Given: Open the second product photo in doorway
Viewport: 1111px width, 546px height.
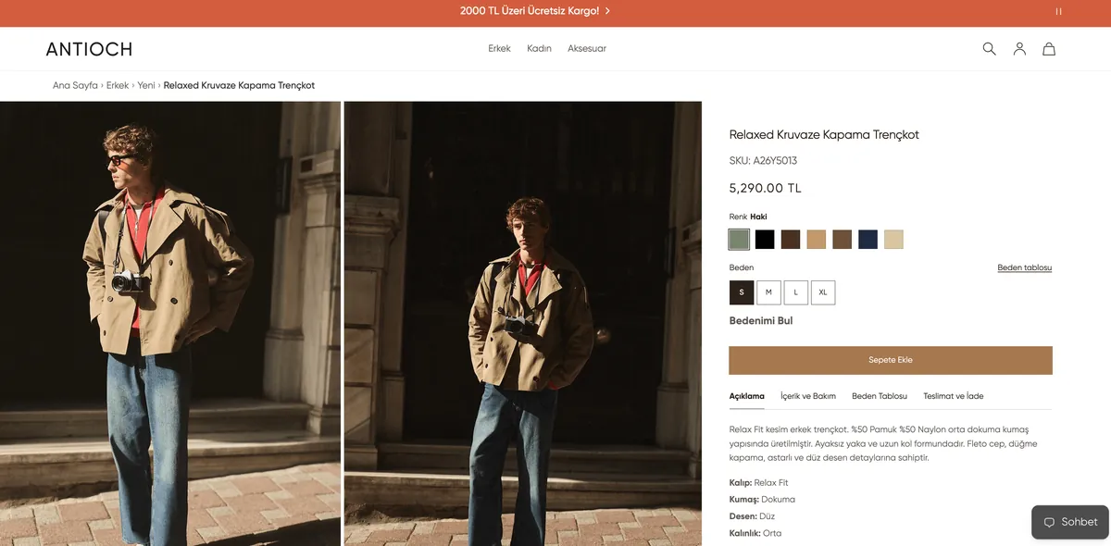Looking at the screenshot, I should coord(523,323).
